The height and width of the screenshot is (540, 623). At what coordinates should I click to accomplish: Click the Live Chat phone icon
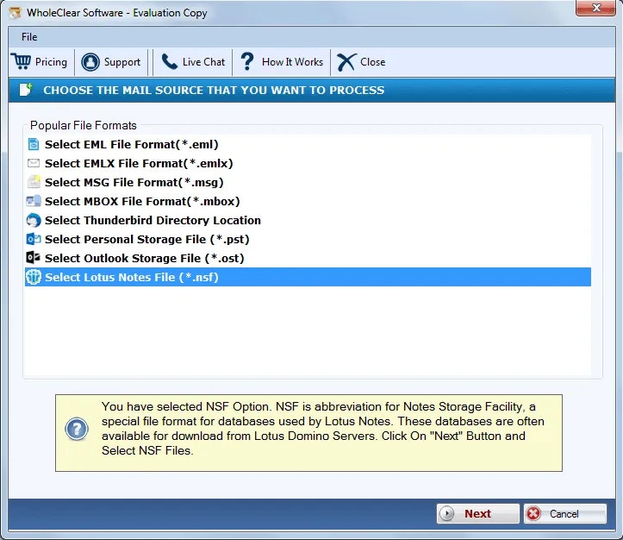coord(169,61)
